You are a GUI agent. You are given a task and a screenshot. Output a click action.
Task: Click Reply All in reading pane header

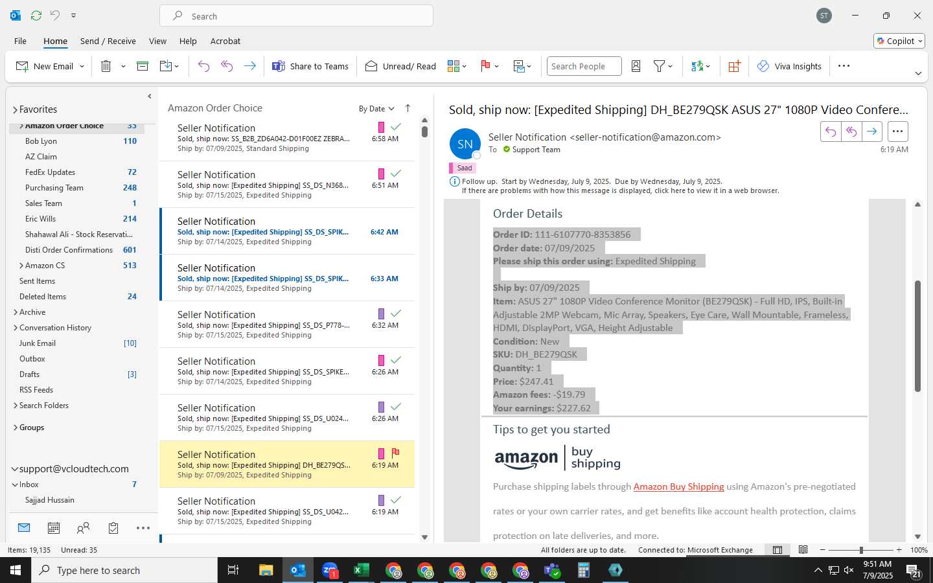tap(851, 131)
